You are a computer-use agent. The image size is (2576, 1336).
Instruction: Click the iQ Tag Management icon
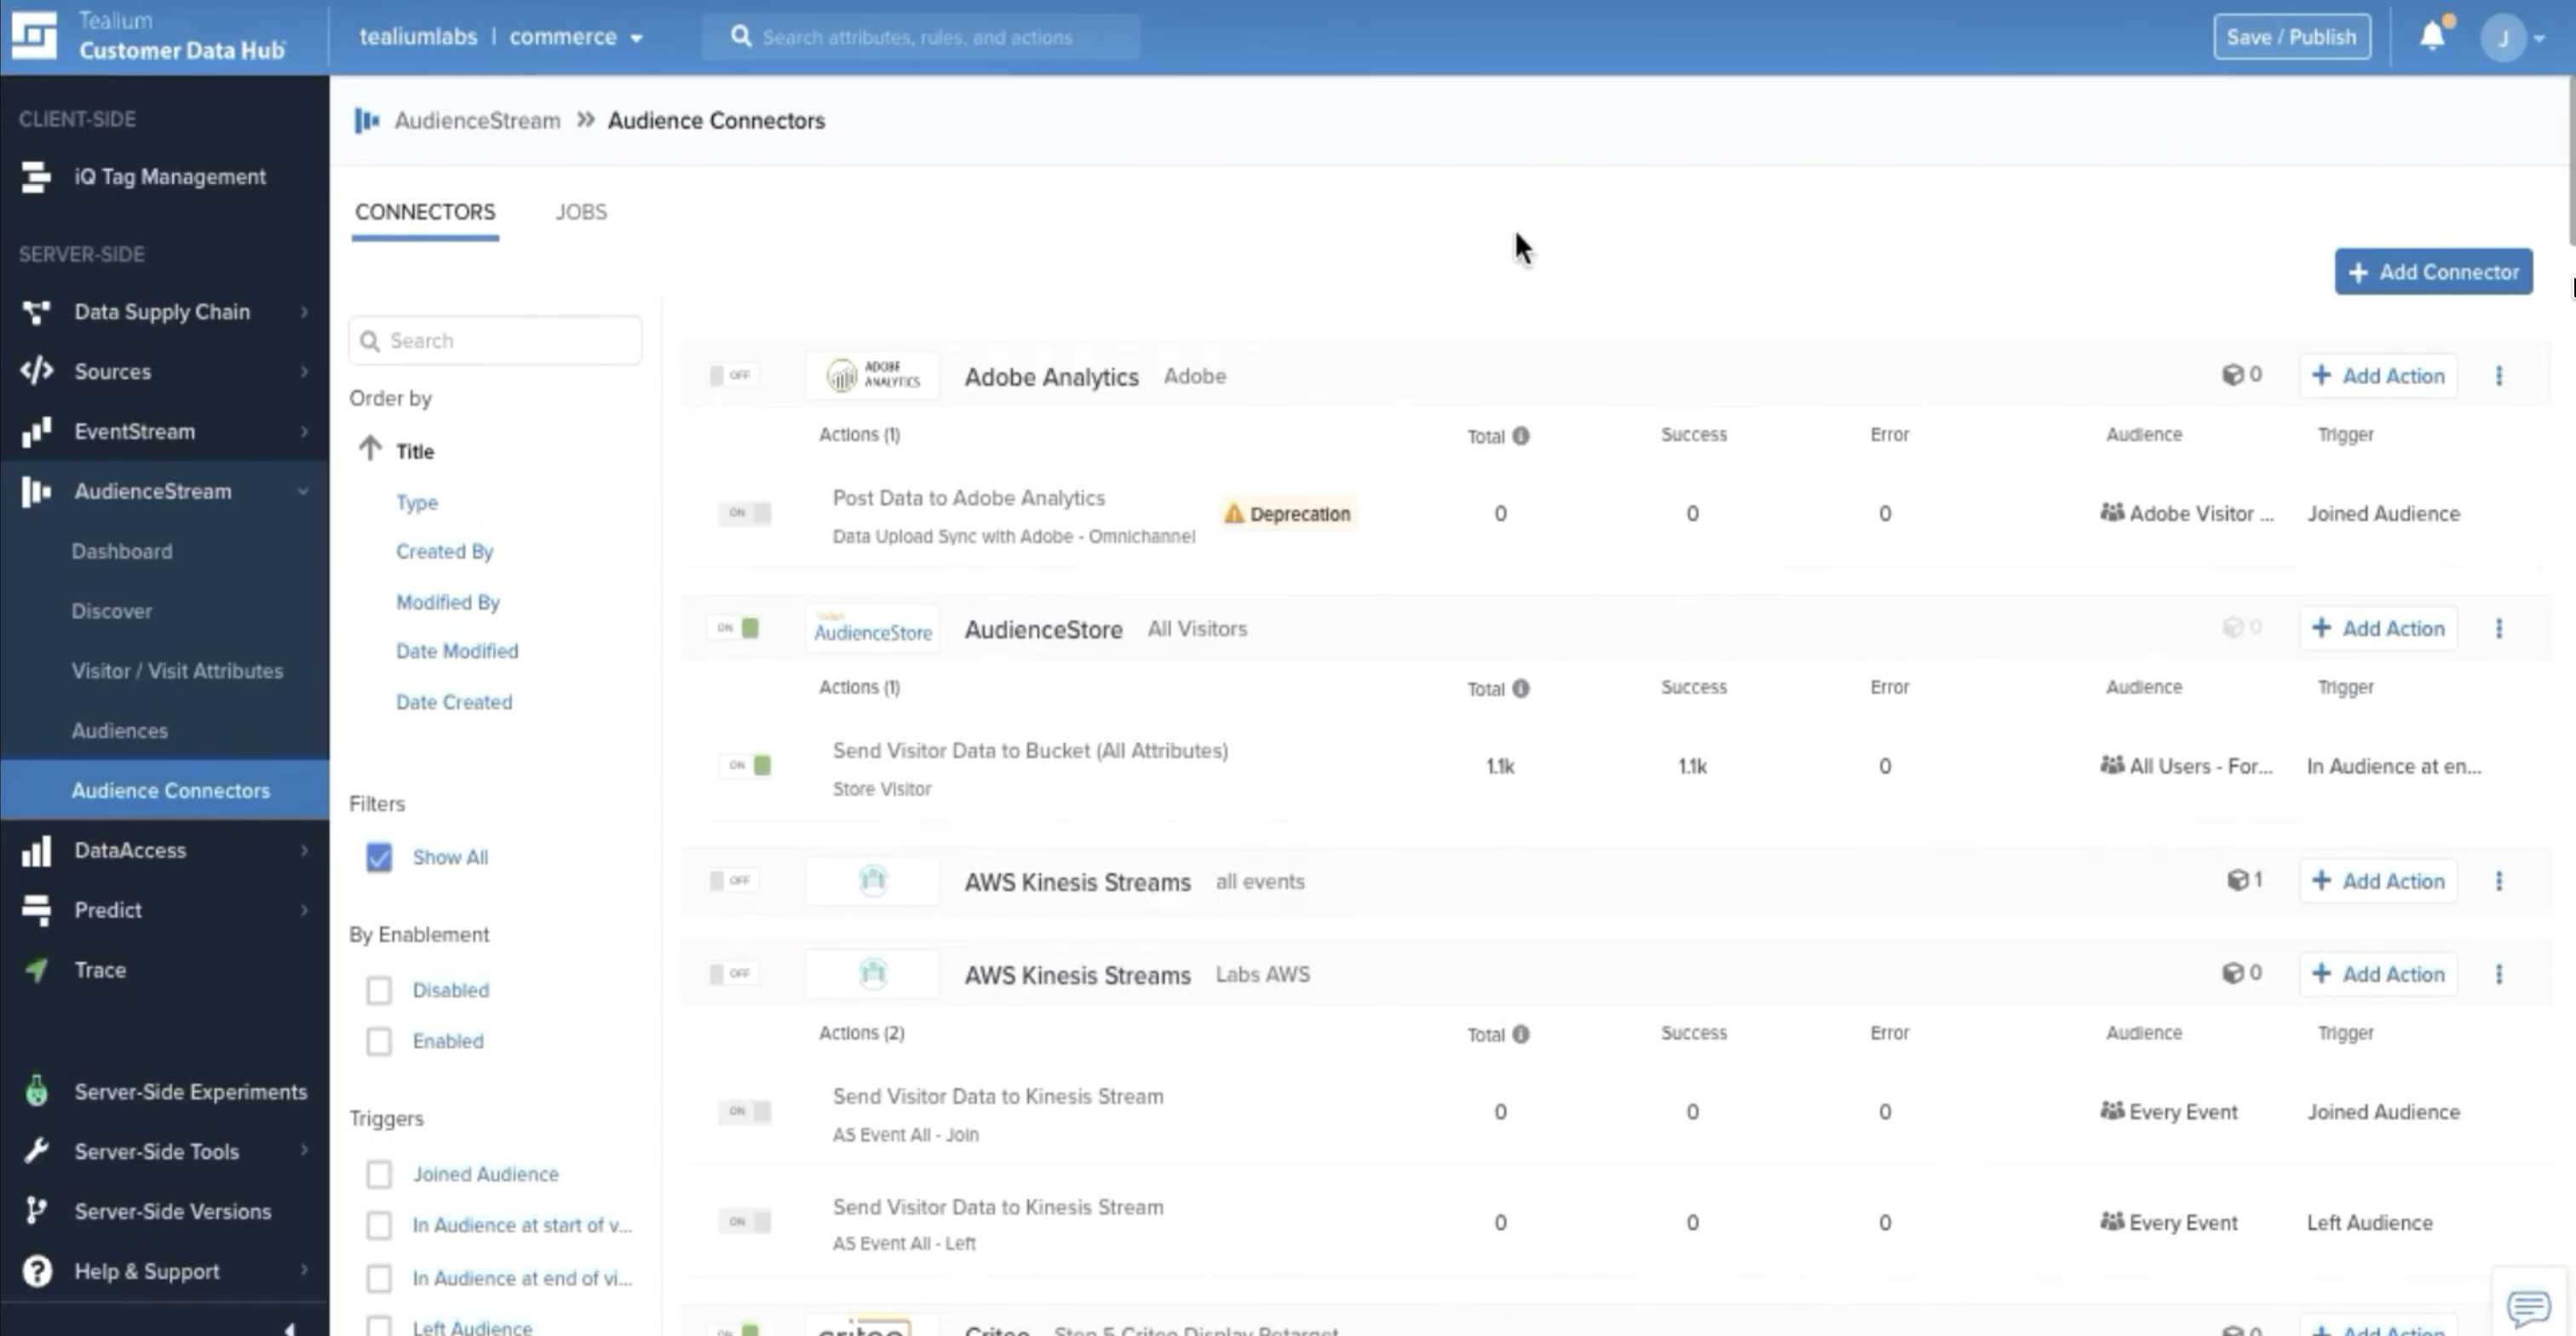tap(36, 177)
